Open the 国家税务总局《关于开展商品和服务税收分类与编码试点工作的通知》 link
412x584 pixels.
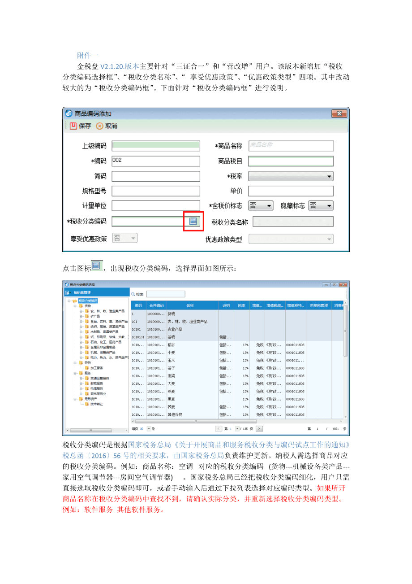coord(238,445)
